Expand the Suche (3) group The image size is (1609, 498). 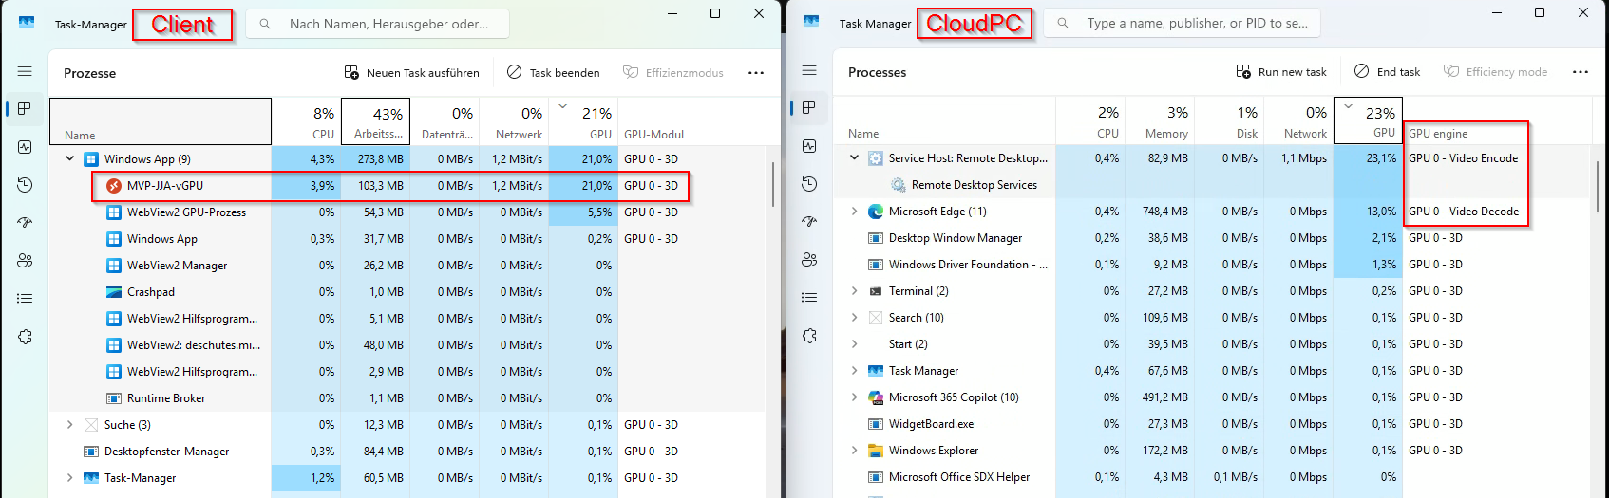point(69,425)
